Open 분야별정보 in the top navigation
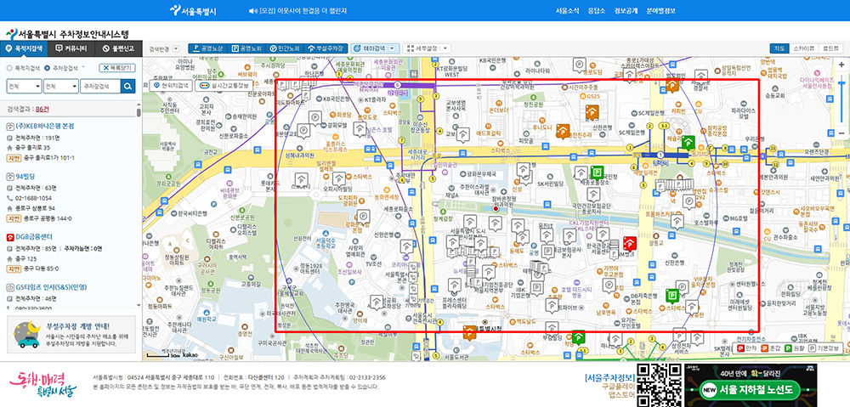Viewport: 850px width, 407px height. click(x=660, y=11)
